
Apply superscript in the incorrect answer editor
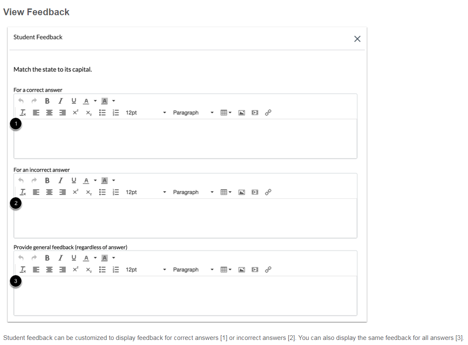(x=75, y=192)
